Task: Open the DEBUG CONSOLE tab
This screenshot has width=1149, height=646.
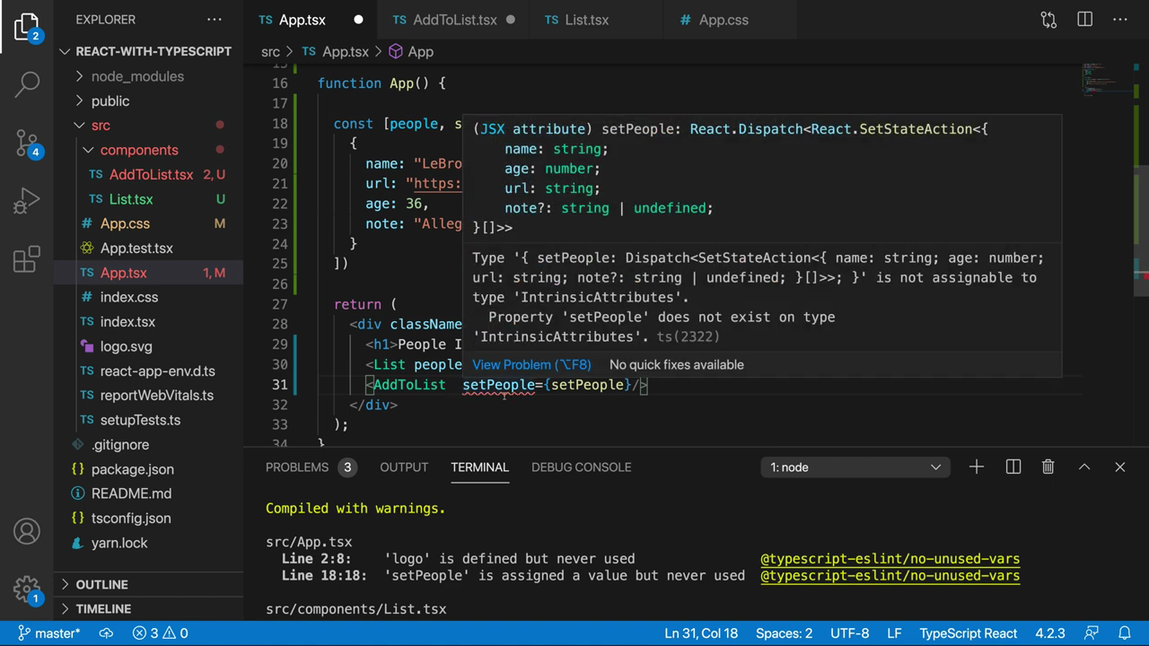Action: pos(581,467)
